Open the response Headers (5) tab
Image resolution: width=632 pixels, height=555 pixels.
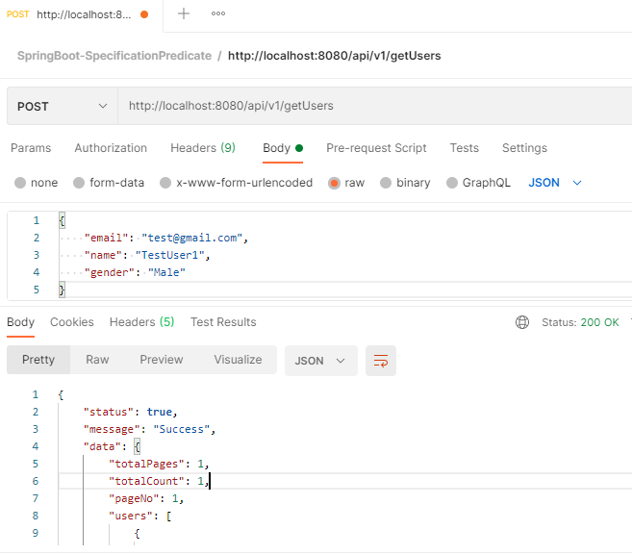[x=141, y=322]
